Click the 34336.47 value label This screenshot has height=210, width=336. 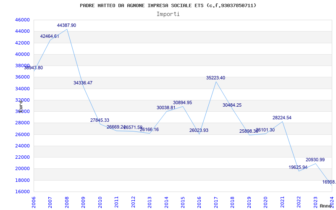pos(83,83)
